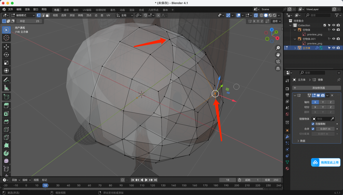Screen dimensions: 343x195
Task: Click the viewport zoom magnifier icon
Action: click(278, 48)
